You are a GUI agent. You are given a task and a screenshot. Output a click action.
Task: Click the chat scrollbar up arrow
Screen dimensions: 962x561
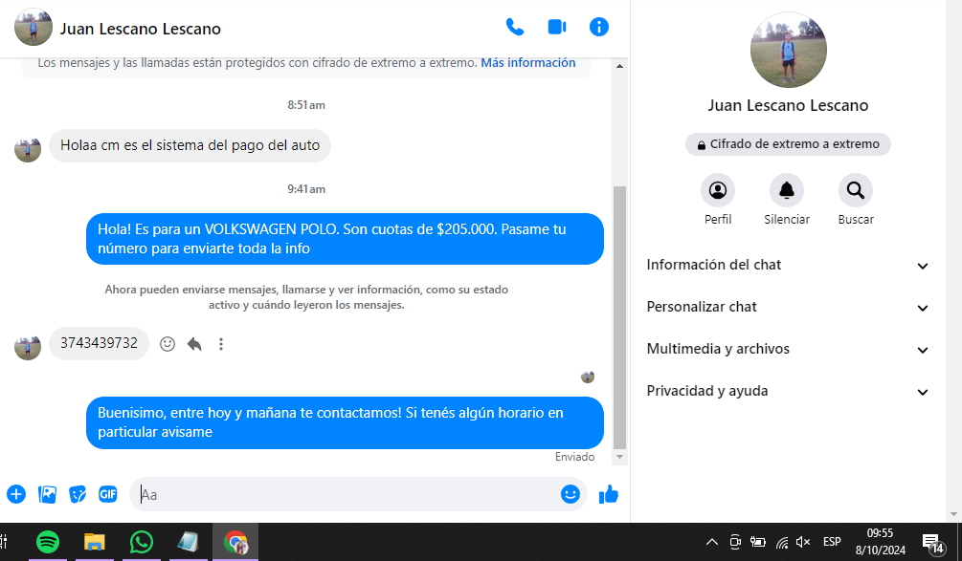619,66
